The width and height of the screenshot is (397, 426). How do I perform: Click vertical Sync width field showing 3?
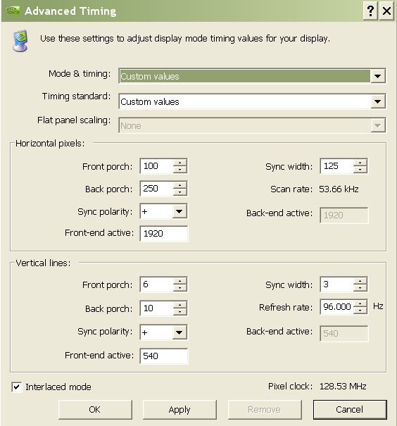[337, 284]
